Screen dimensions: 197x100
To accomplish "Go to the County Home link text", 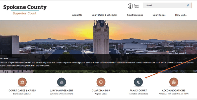I will (137, 6).
